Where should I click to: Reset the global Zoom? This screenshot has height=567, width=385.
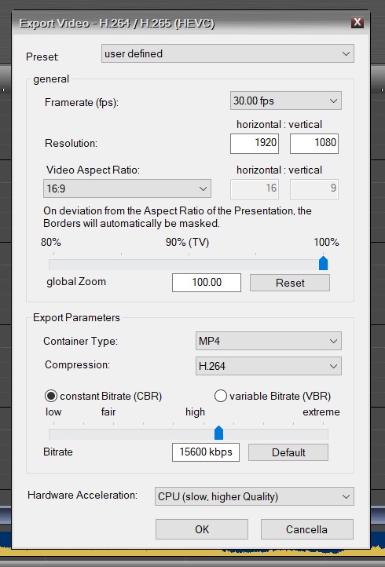(290, 283)
